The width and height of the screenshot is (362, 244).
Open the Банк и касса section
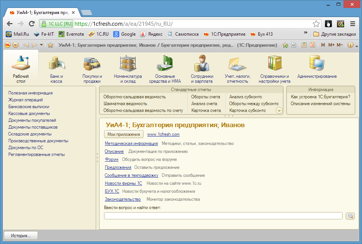(56, 69)
